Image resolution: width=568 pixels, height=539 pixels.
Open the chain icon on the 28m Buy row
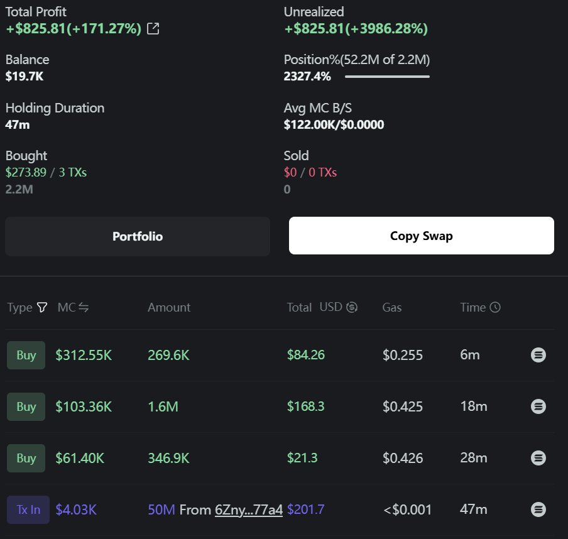coord(538,458)
